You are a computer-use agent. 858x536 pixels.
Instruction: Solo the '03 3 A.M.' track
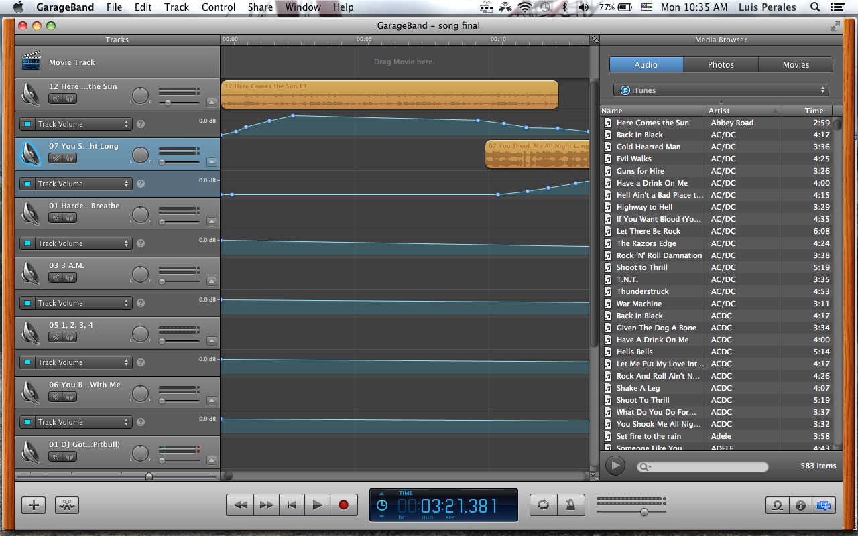(x=70, y=277)
